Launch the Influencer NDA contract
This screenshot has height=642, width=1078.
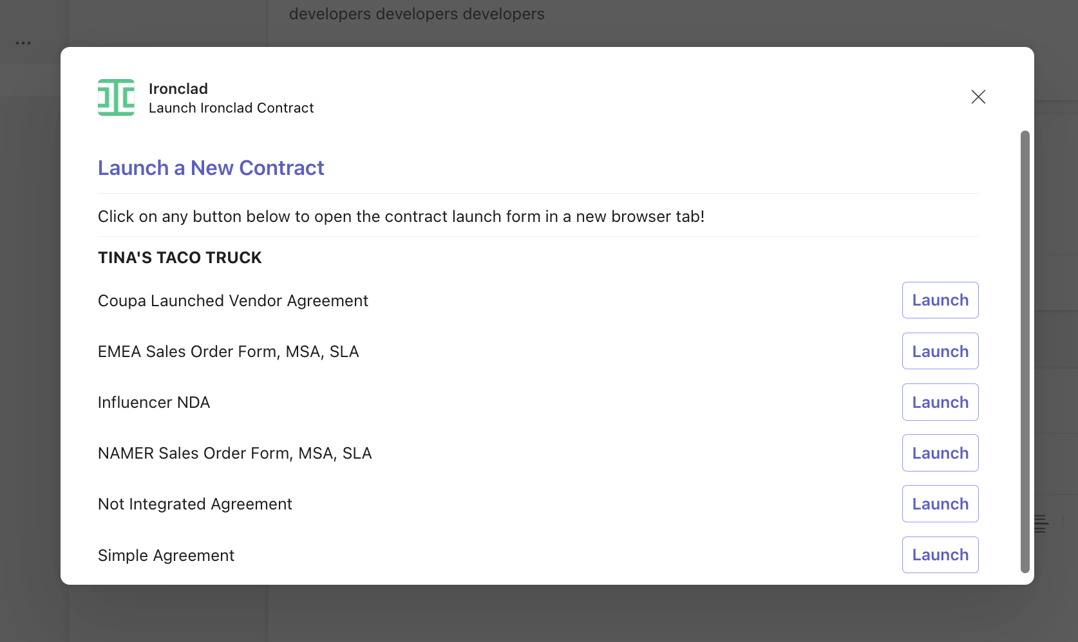[940, 401]
